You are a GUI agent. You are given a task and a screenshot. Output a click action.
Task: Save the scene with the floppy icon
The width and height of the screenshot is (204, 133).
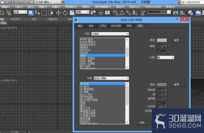(12, 2)
